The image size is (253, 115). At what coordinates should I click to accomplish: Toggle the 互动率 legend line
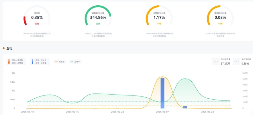point(75,62)
